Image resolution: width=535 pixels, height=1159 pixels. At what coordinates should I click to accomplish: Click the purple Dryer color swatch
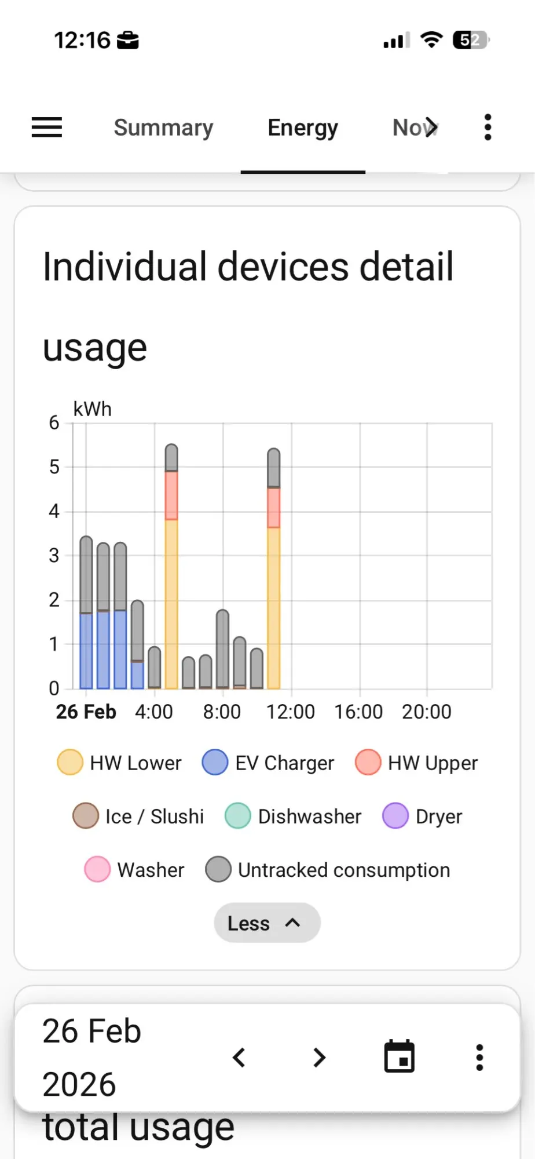tap(395, 816)
